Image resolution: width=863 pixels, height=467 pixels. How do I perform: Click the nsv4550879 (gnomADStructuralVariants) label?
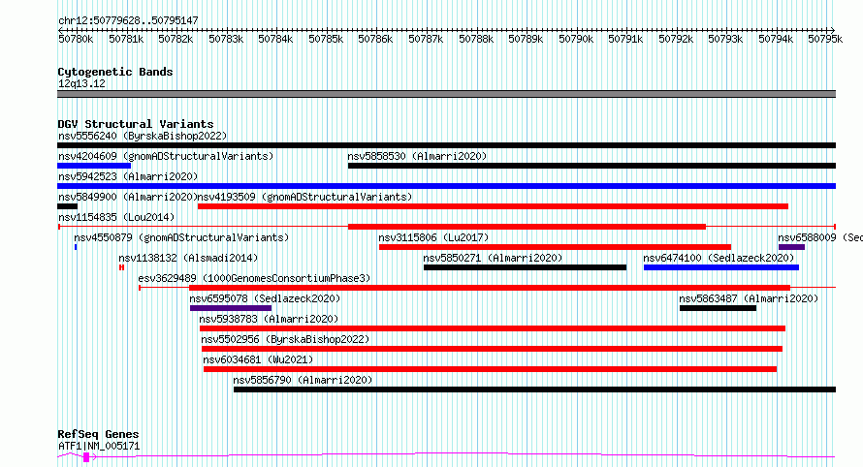point(181,237)
